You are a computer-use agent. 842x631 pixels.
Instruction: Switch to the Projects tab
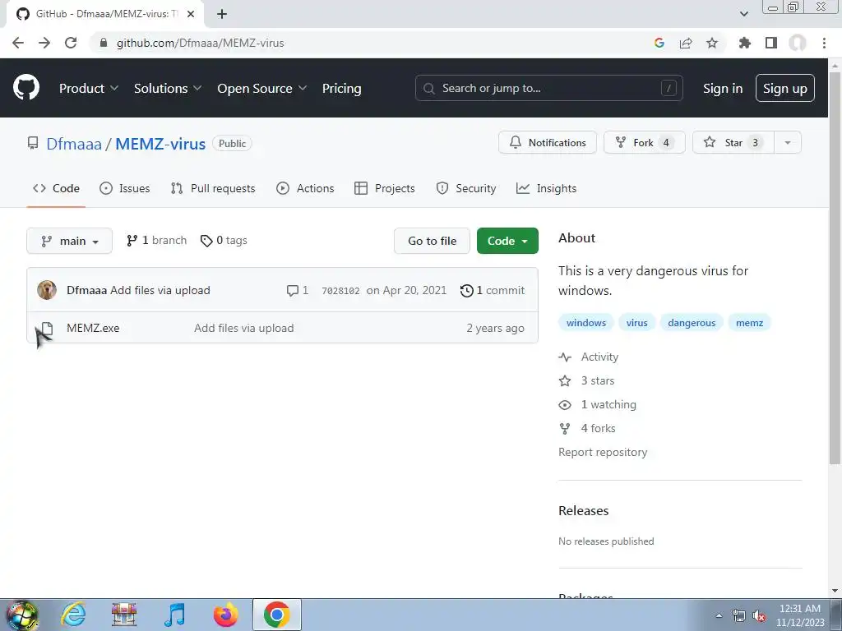pyautogui.click(x=385, y=188)
